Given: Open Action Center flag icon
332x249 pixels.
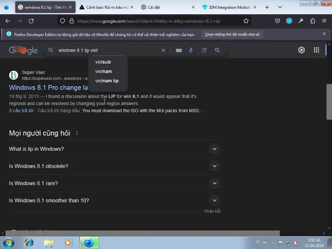Looking at the screenshot, I should click(280, 243).
